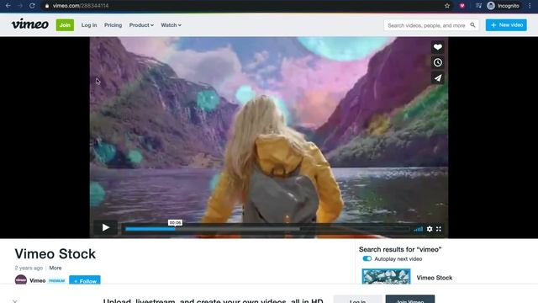The width and height of the screenshot is (538, 303).
Task: Toggle Autoplay next video switch
Action: (367, 258)
